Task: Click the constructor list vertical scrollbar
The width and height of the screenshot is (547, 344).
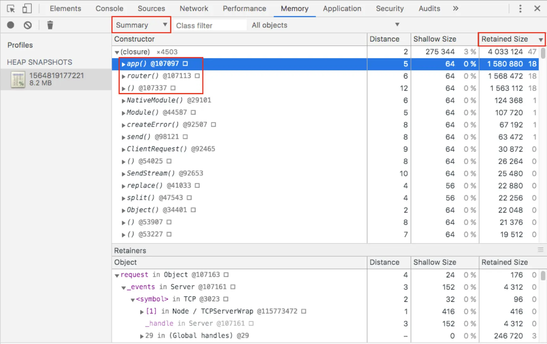Action: pos(543,144)
